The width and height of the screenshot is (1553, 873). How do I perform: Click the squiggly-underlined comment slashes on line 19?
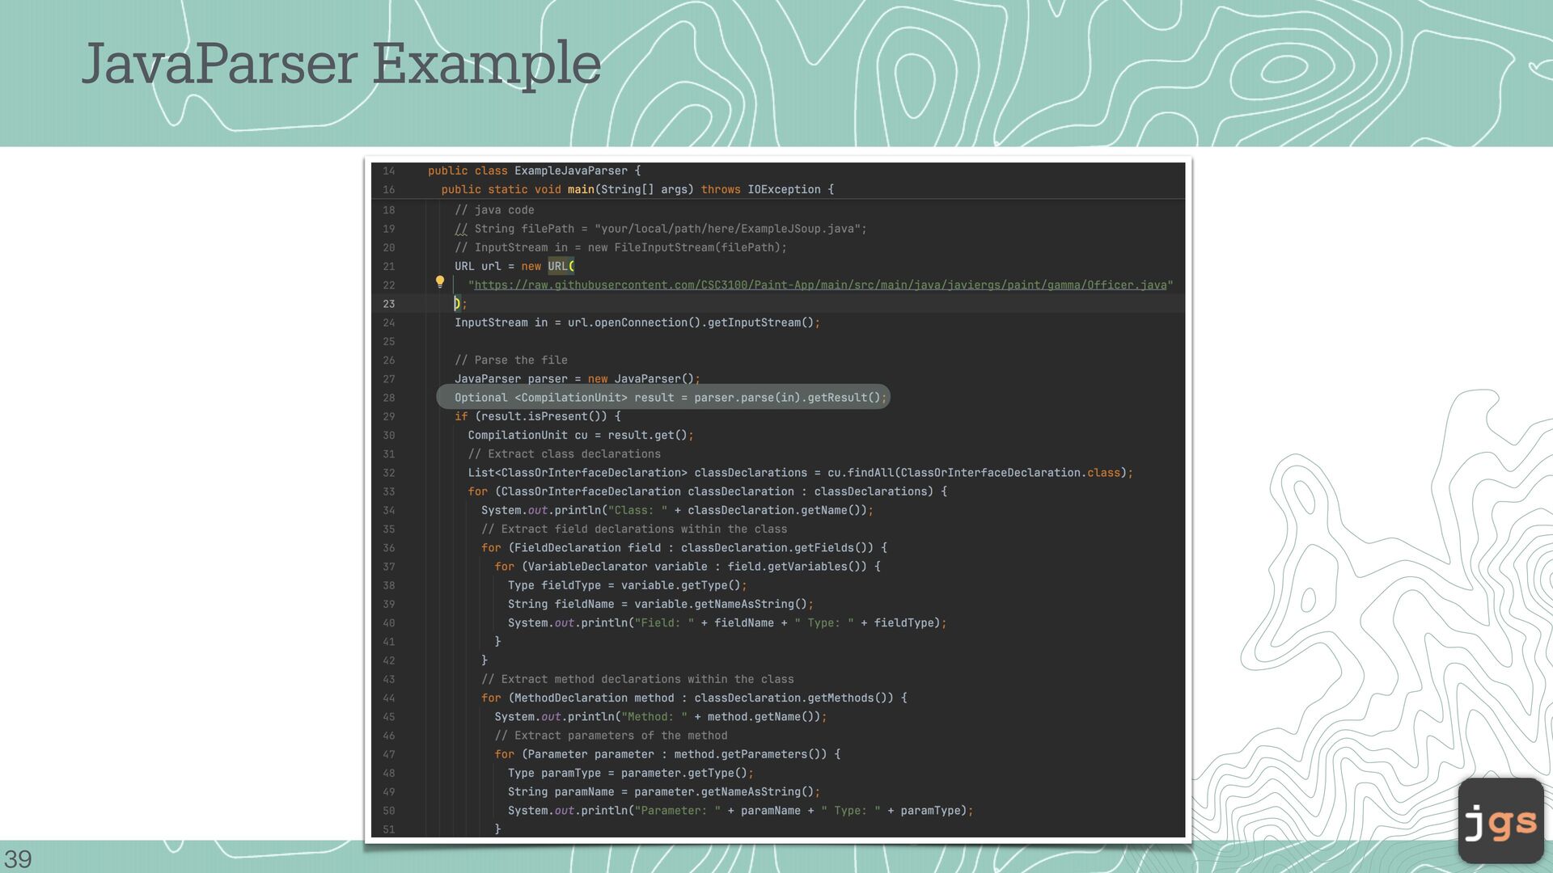[460, 229]
